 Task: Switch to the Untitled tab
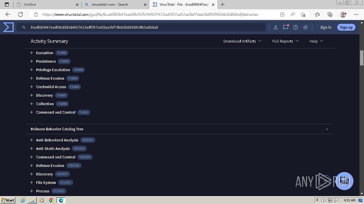47,5
